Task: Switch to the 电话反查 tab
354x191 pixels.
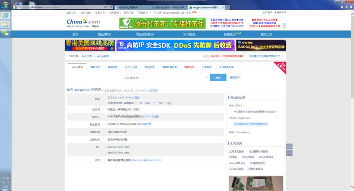Action: coord(150,67)
